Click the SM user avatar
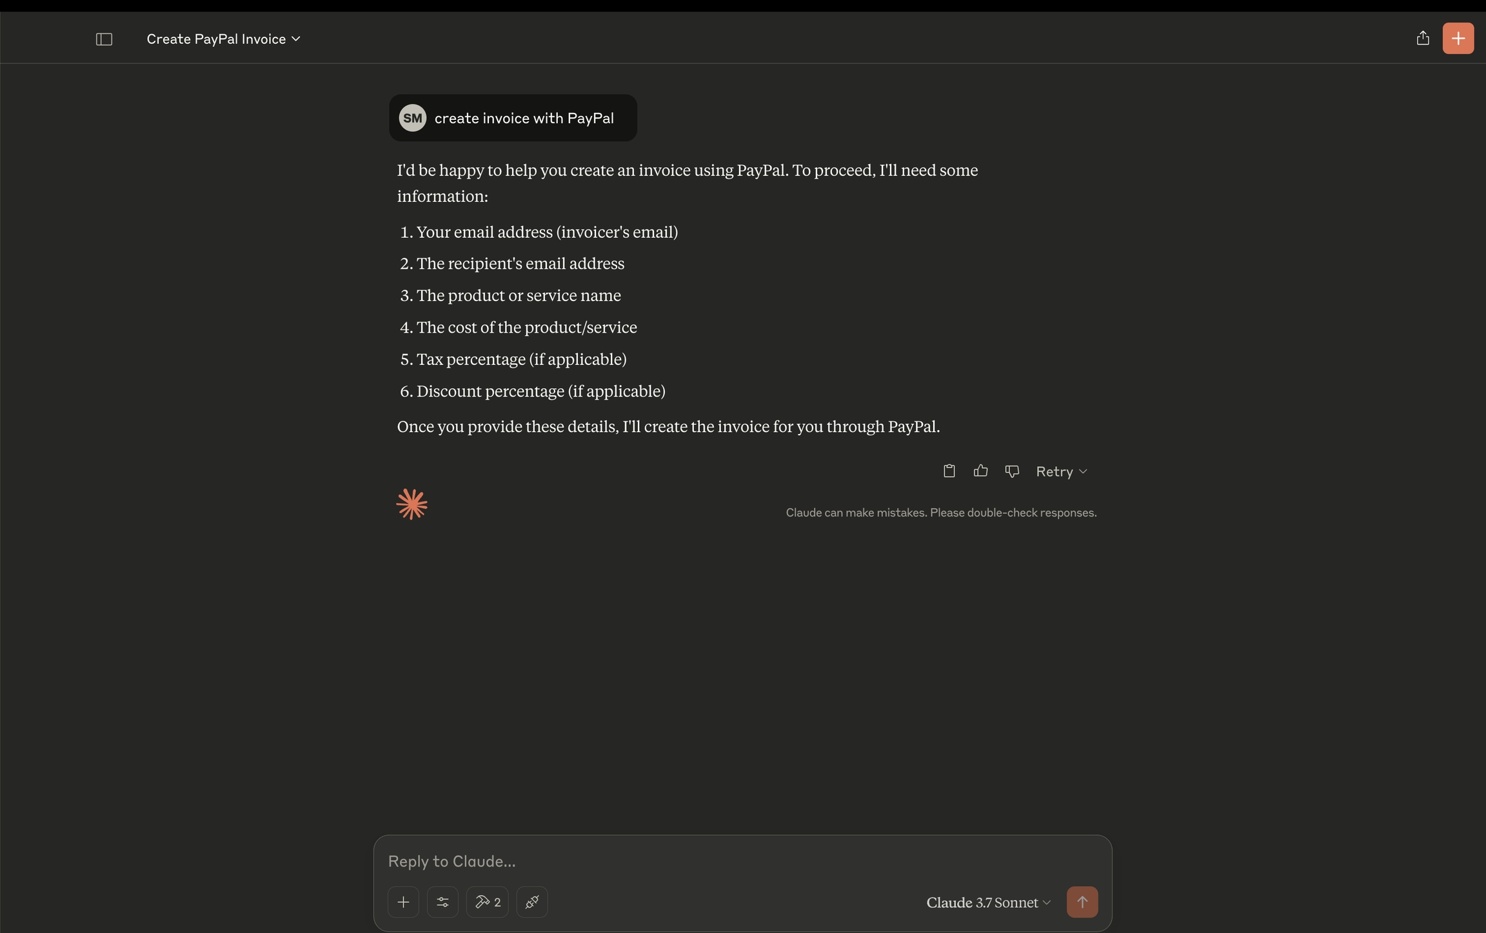This screenshot has height=933, width=1486. [413, 118]
